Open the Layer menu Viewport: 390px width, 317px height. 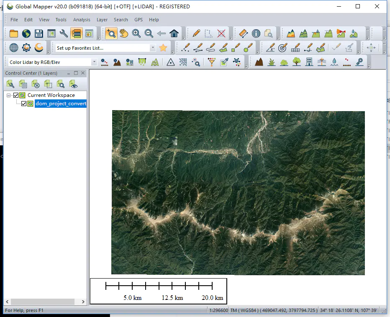pos(102,20)
